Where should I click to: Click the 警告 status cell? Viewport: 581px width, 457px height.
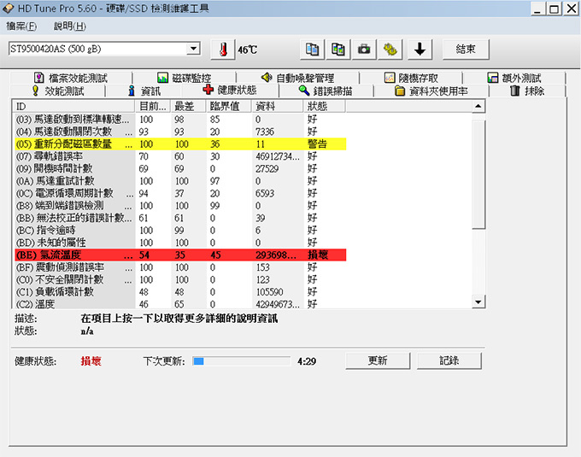click(x=317, y=144)
